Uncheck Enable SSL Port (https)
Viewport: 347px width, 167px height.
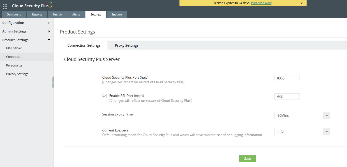pos(104,96)
